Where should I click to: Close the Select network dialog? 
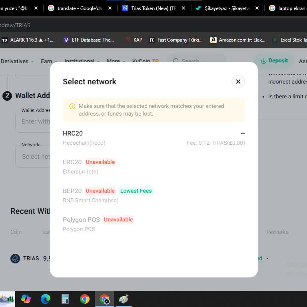[238, 82]
